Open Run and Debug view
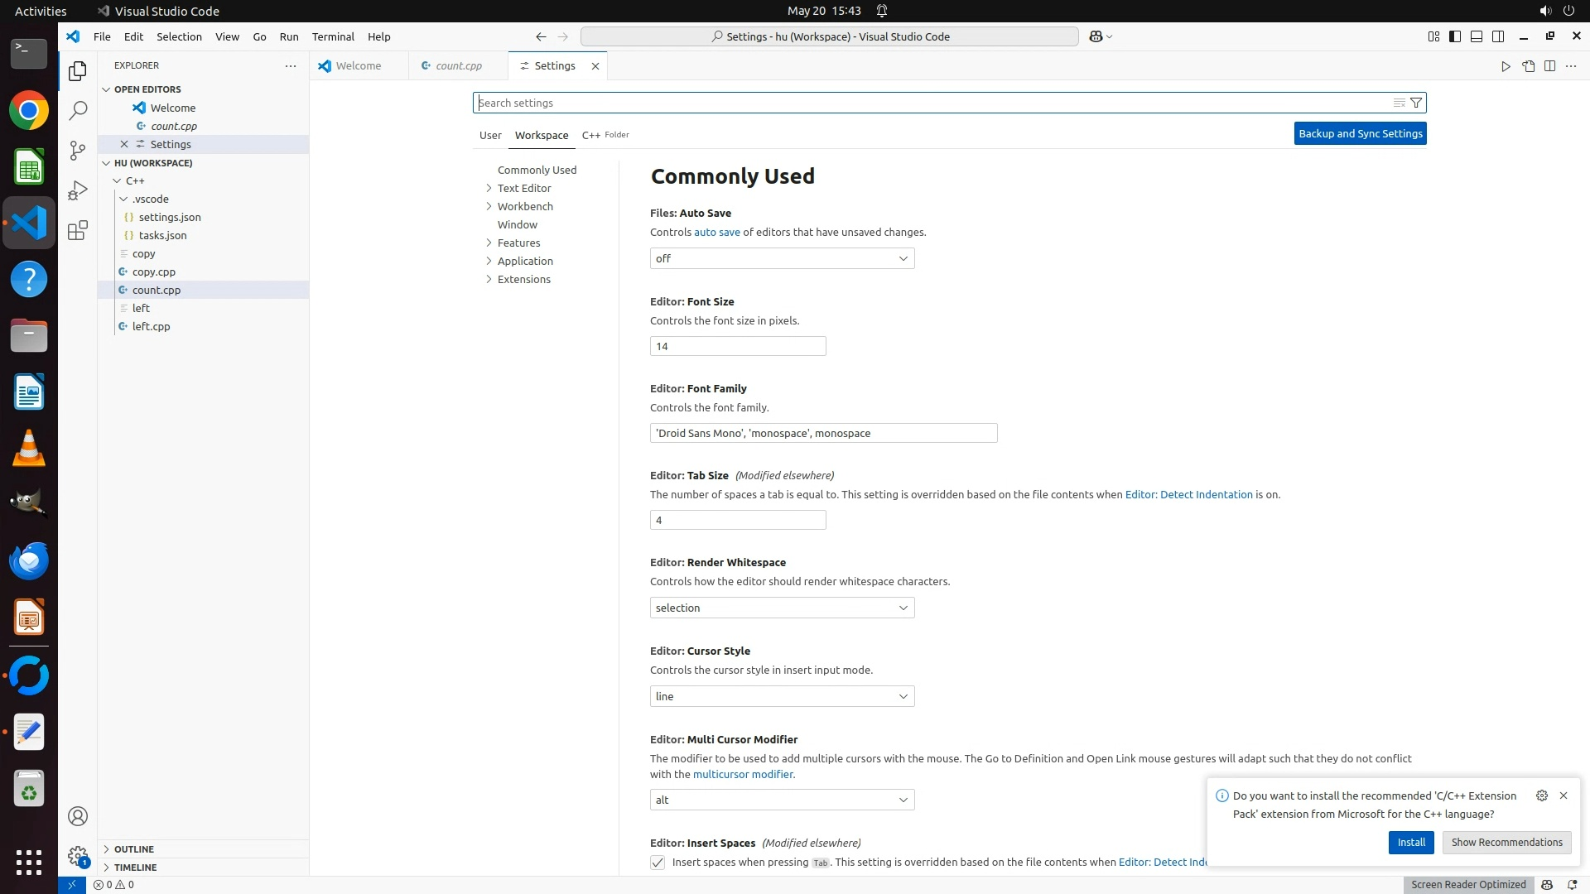1590x894 pixels. (78, 190)
